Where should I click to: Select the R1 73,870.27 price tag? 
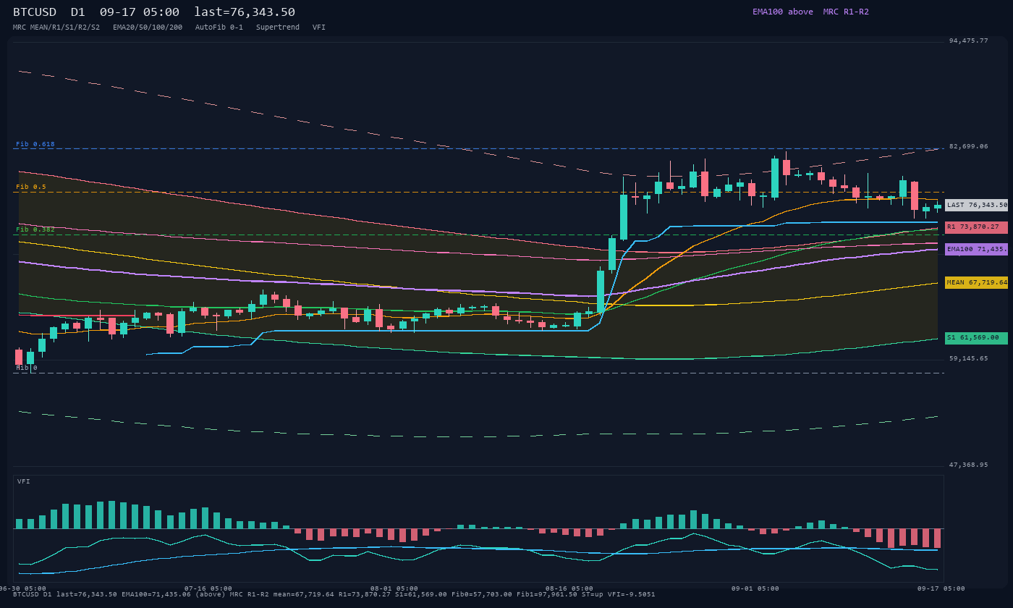[976, 227]
